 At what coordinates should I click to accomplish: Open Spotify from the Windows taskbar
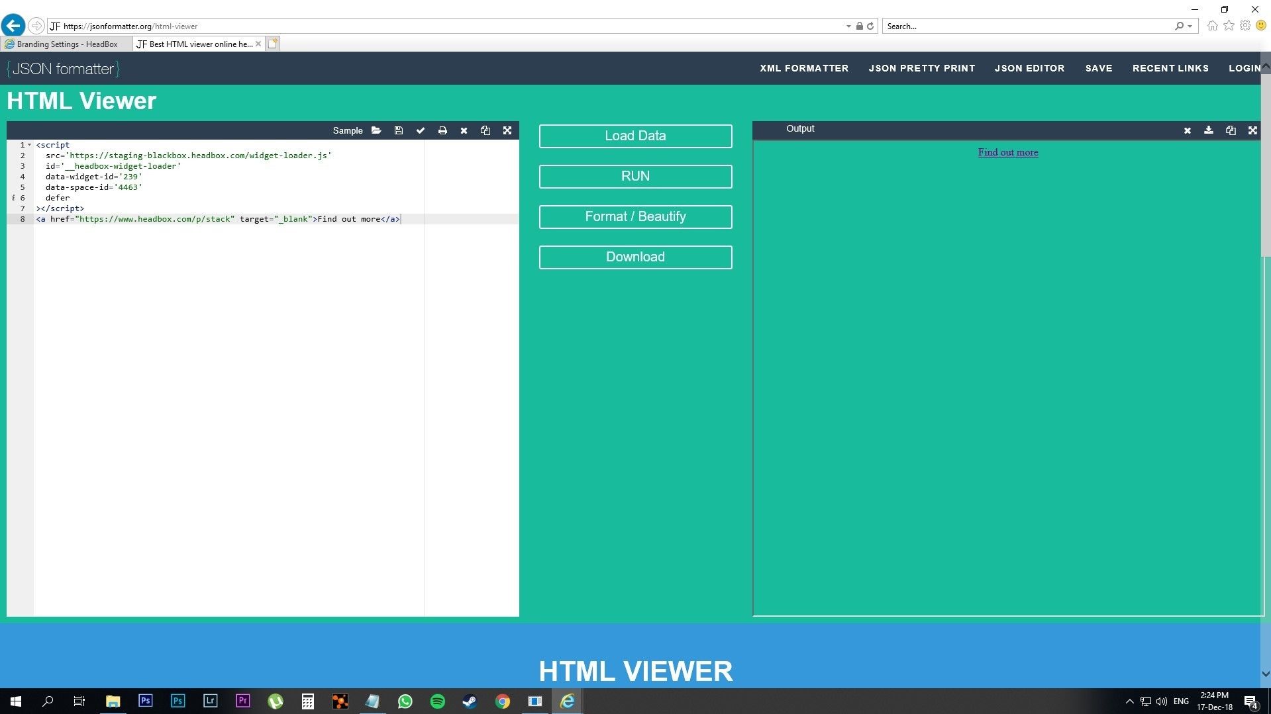point(437,701)
